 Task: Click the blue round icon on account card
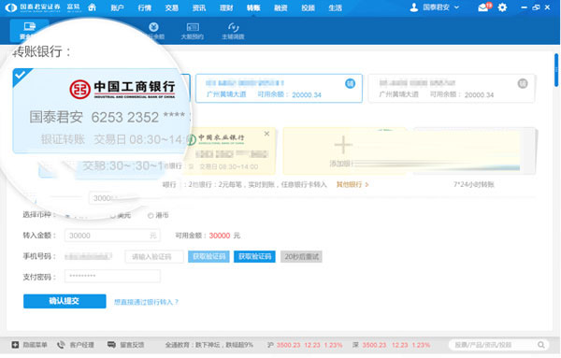(350, 83)
